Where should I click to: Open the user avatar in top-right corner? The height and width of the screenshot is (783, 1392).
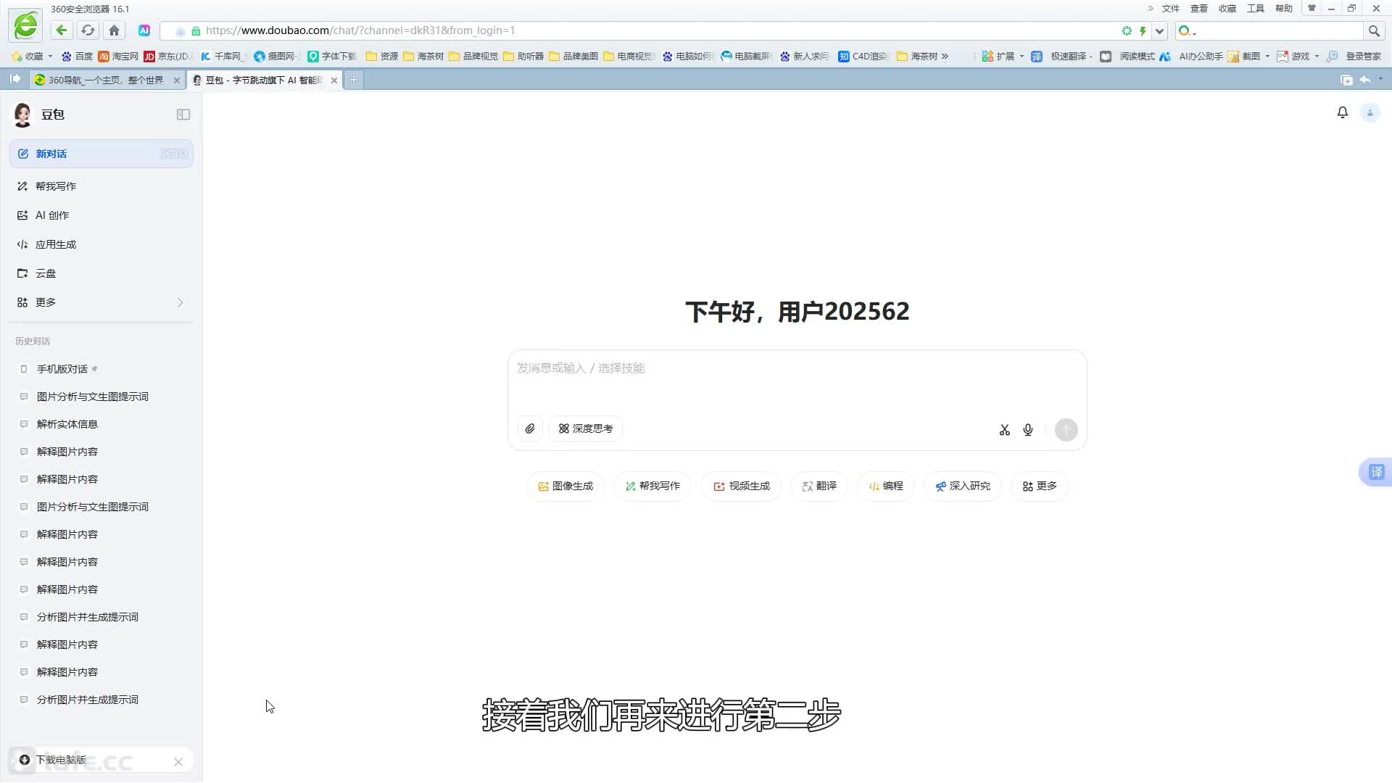click(x=1370, y=112)
